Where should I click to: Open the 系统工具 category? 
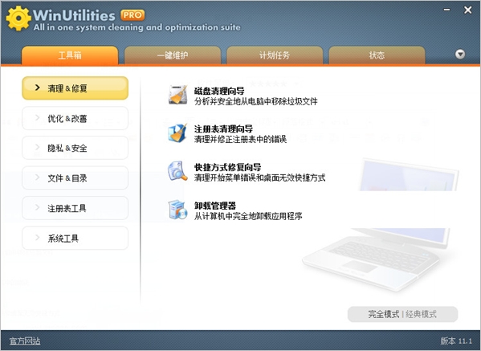[75, 238]
